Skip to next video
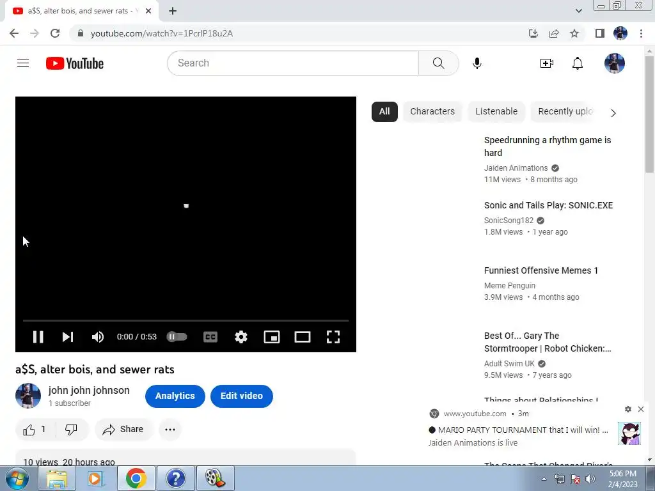 tap(68, 337)
